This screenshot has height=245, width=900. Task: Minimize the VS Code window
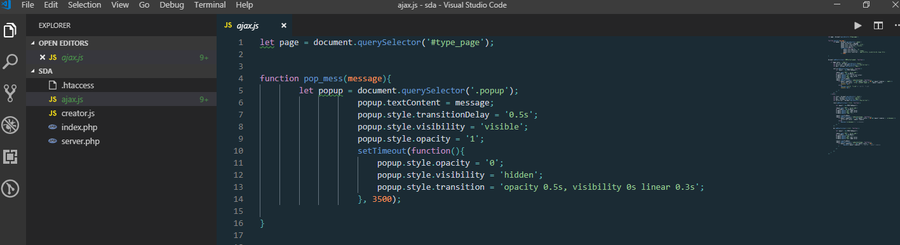click(836, 5)
